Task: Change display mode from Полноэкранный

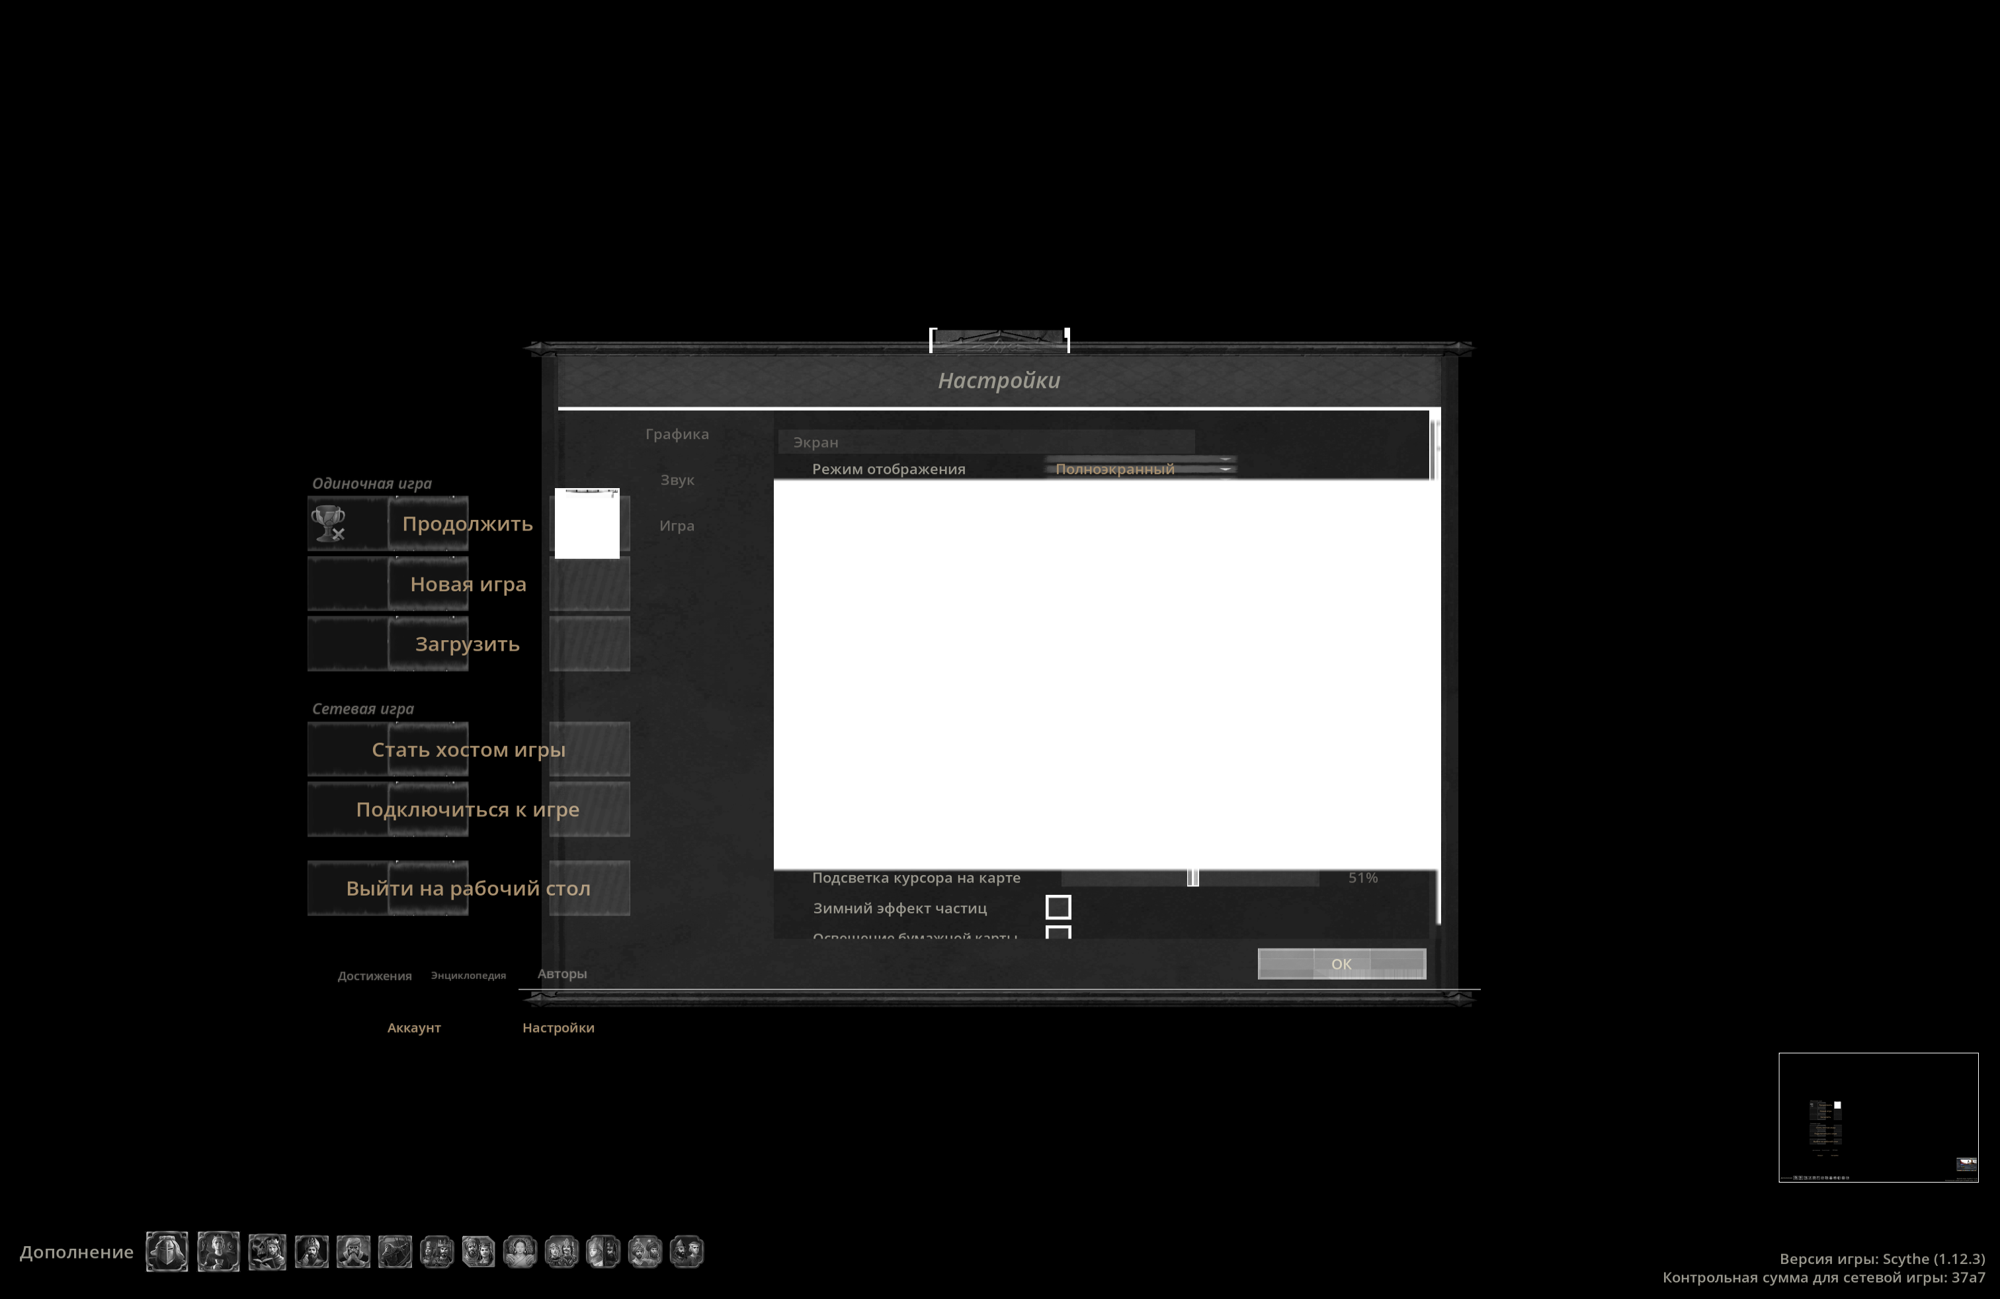Action: pyautogui.click(x=1140, y=468)
